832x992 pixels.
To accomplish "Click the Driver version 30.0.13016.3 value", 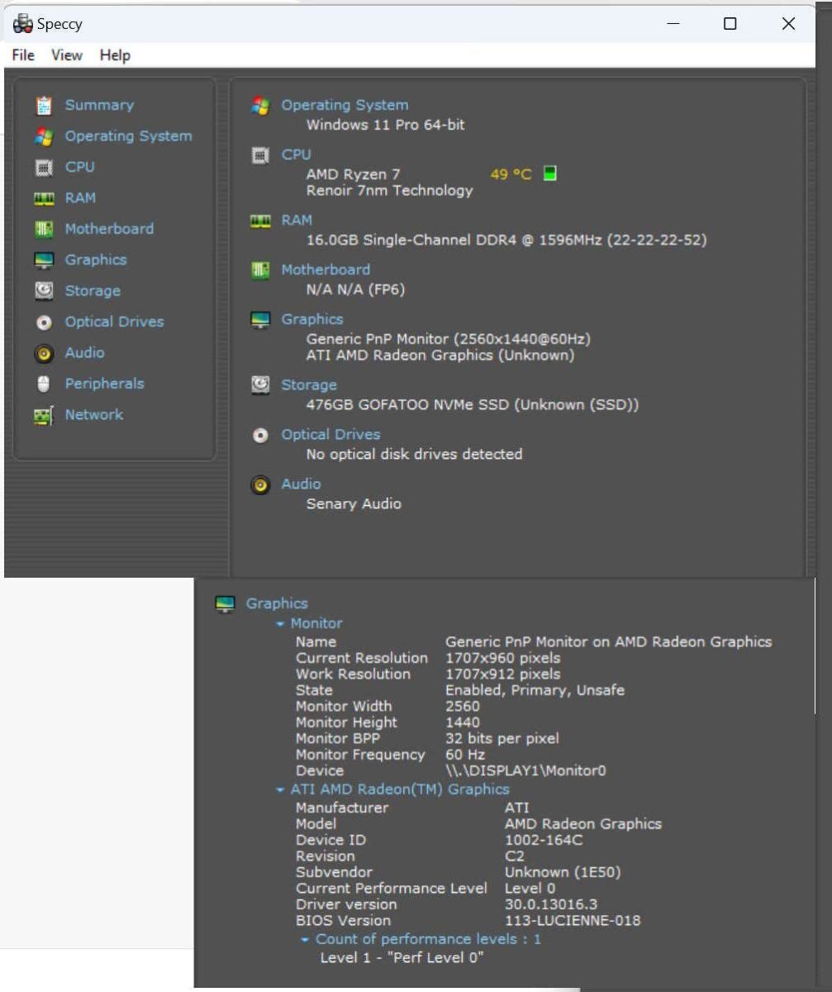I will 551,904.
